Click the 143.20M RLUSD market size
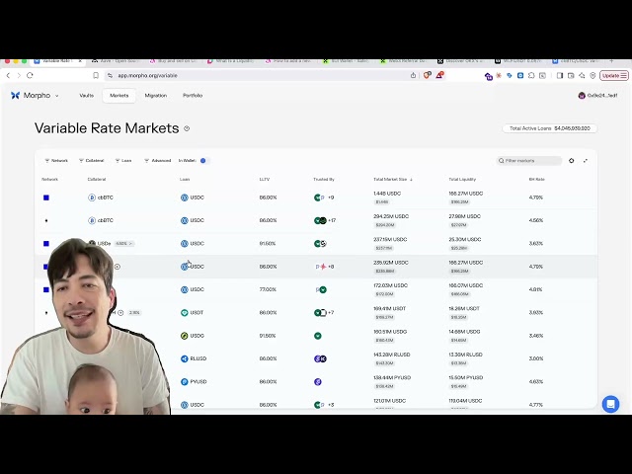The height and width of the screenshot is (474, 632). click(x=391, y=355)
